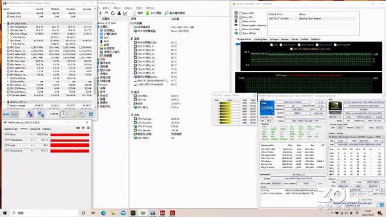Enable the Stress system memory checkbox

click(241, 25)
